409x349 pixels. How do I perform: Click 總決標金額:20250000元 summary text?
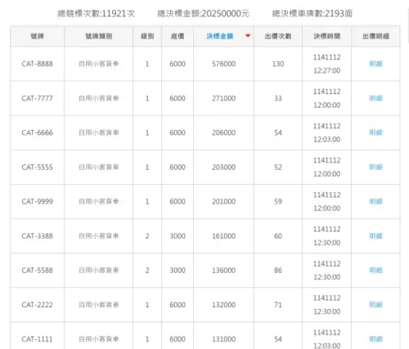pos(204,13)
